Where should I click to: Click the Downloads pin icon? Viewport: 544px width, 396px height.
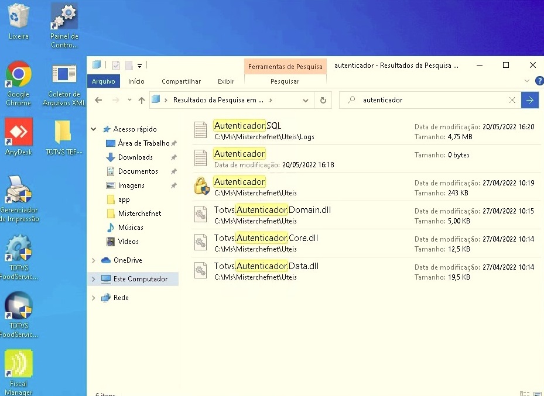[173, 157]
